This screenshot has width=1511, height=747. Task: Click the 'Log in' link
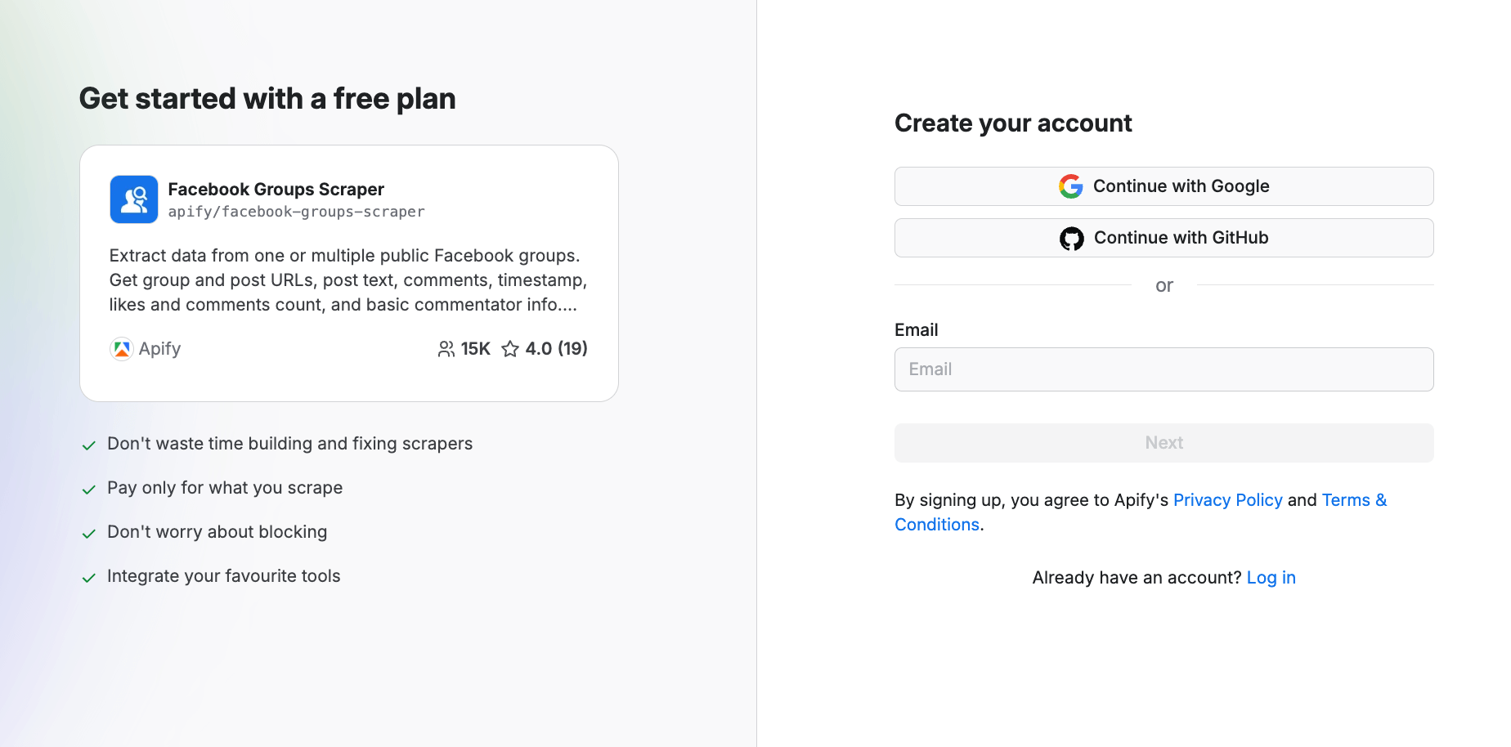click(1271, 577)
